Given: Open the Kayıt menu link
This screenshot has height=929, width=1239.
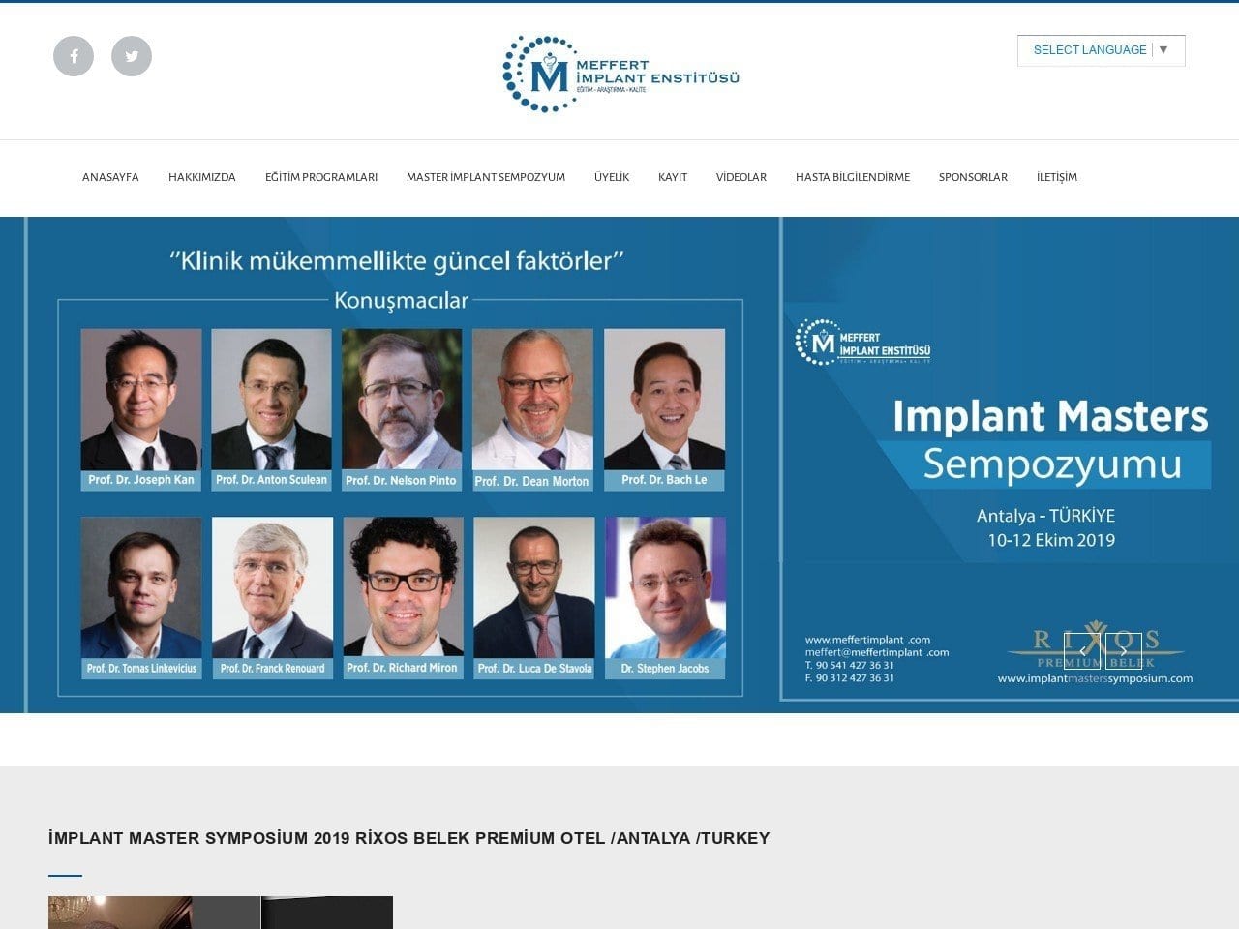Looking at the screenshot, I should (x=673, y=177).
